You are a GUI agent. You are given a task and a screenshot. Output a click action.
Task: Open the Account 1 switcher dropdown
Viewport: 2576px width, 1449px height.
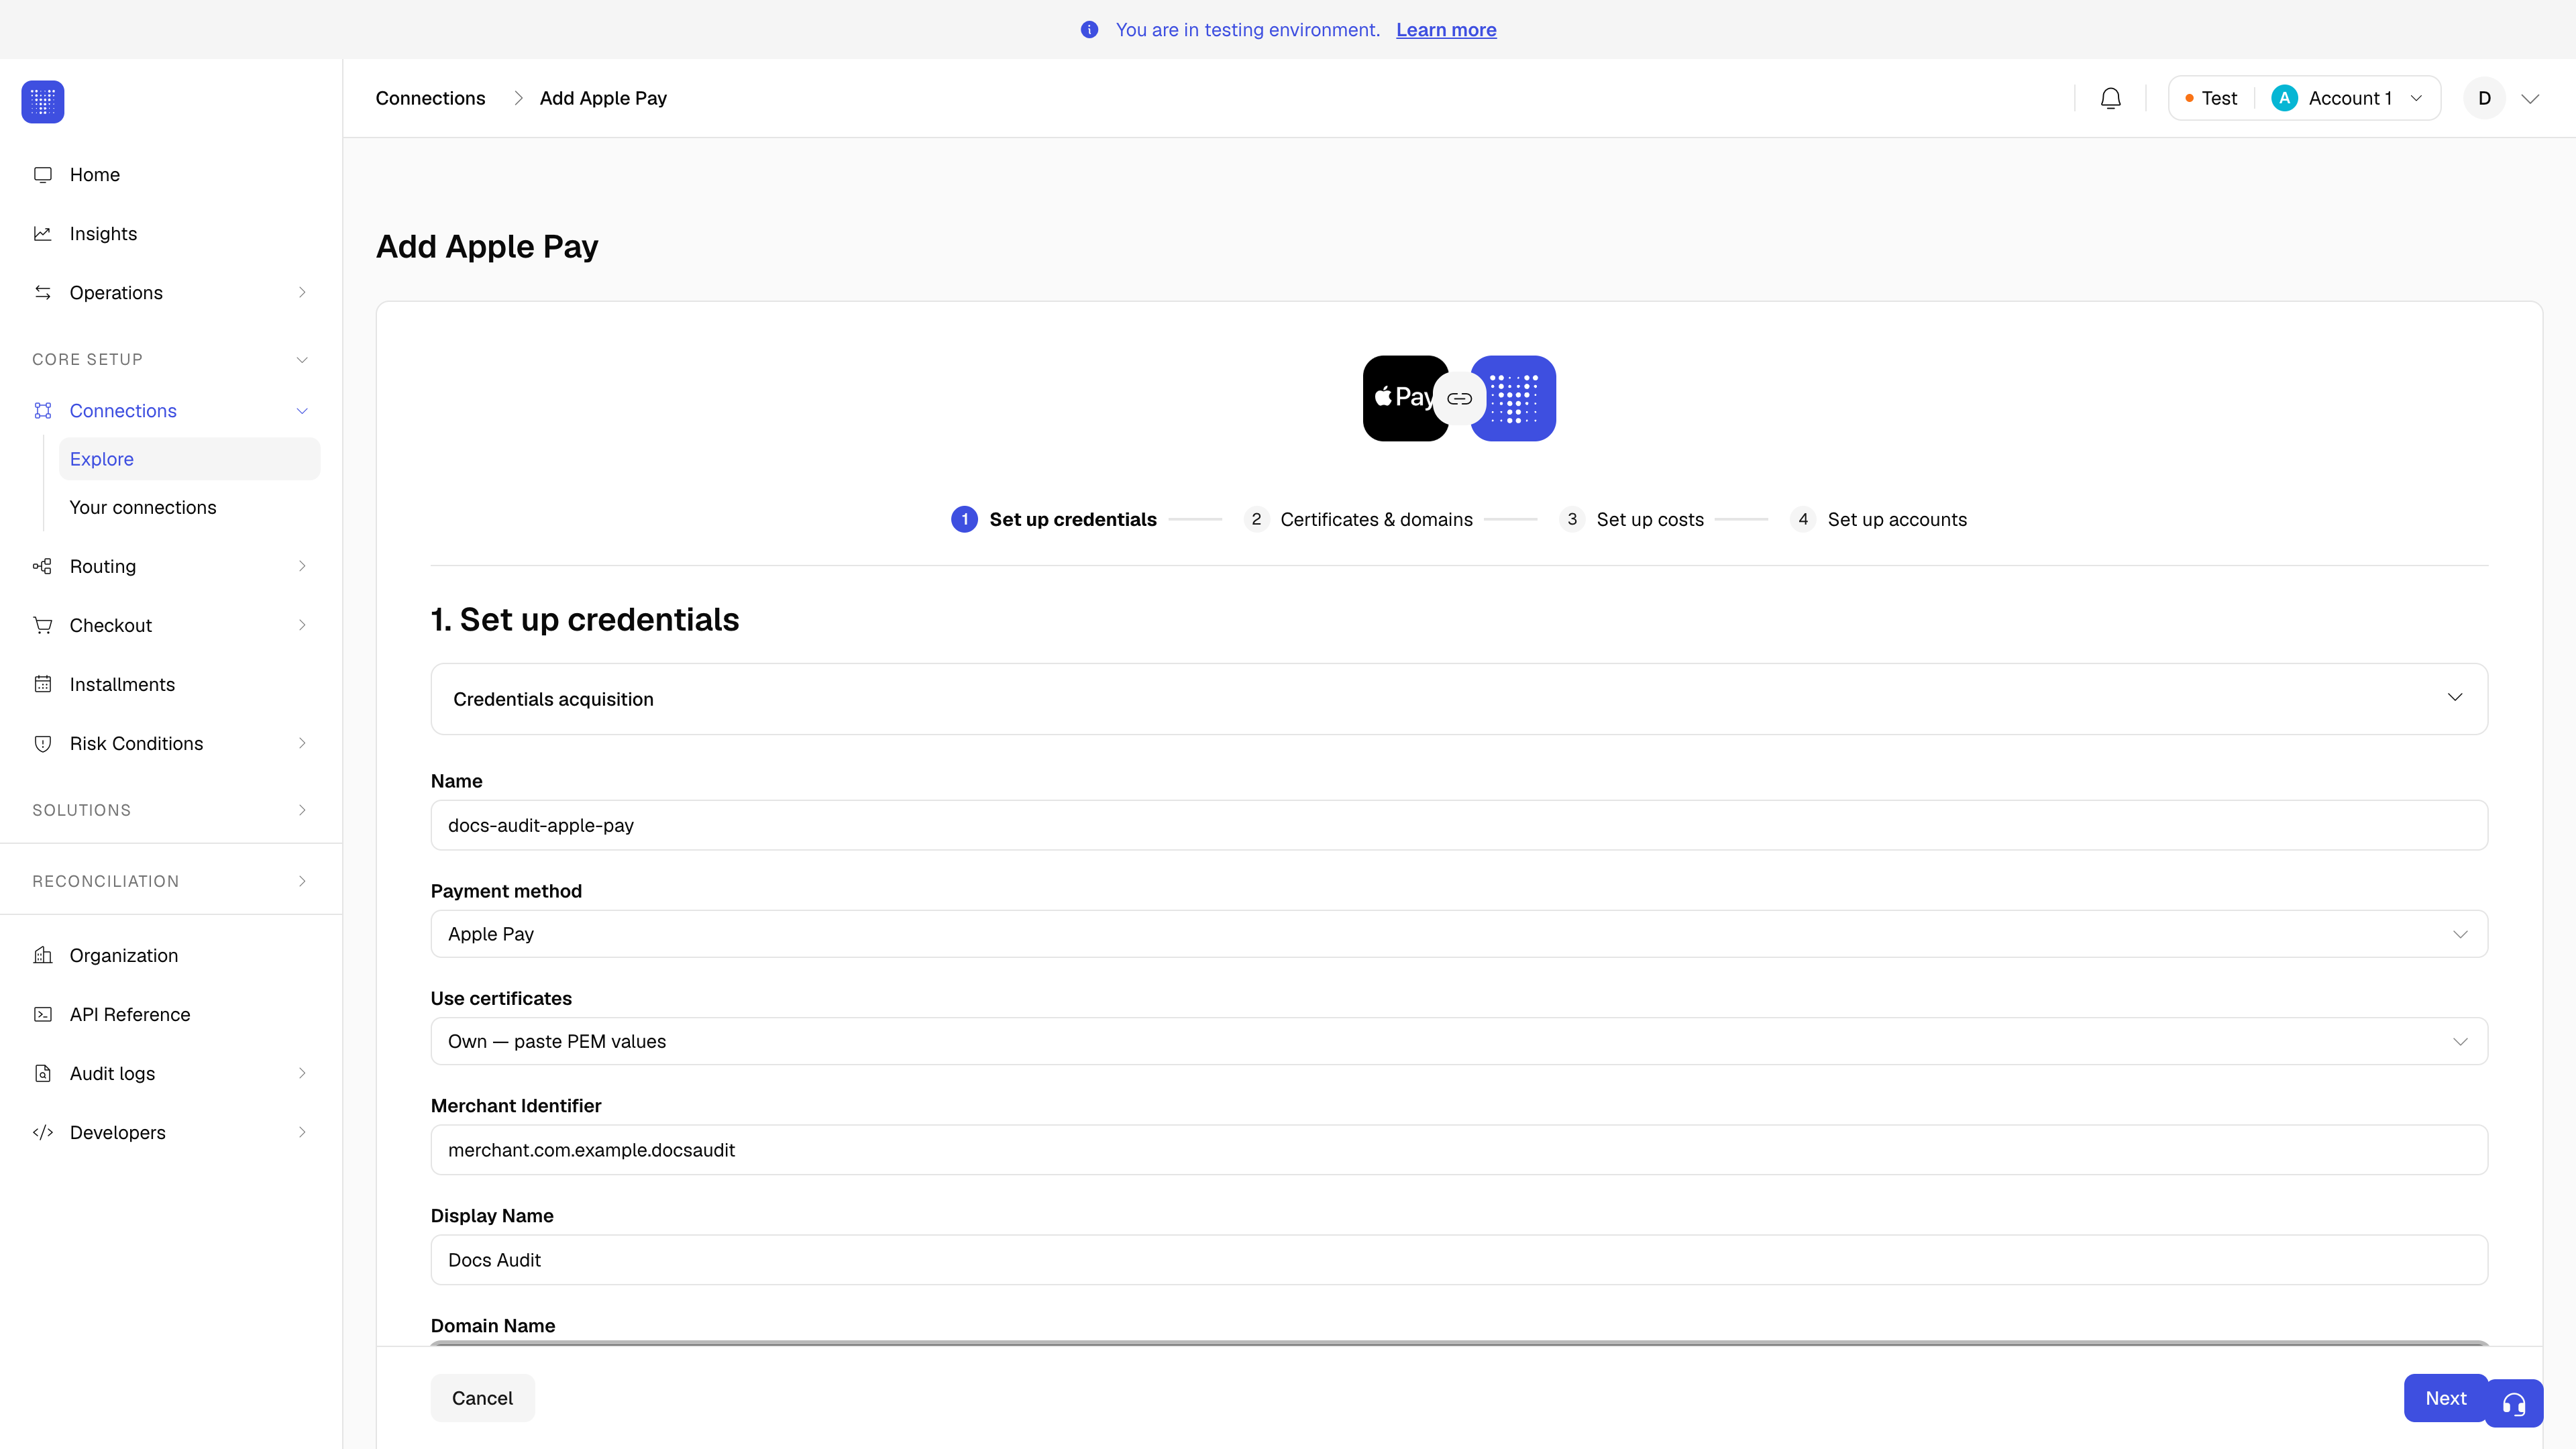click(2347, 98)
